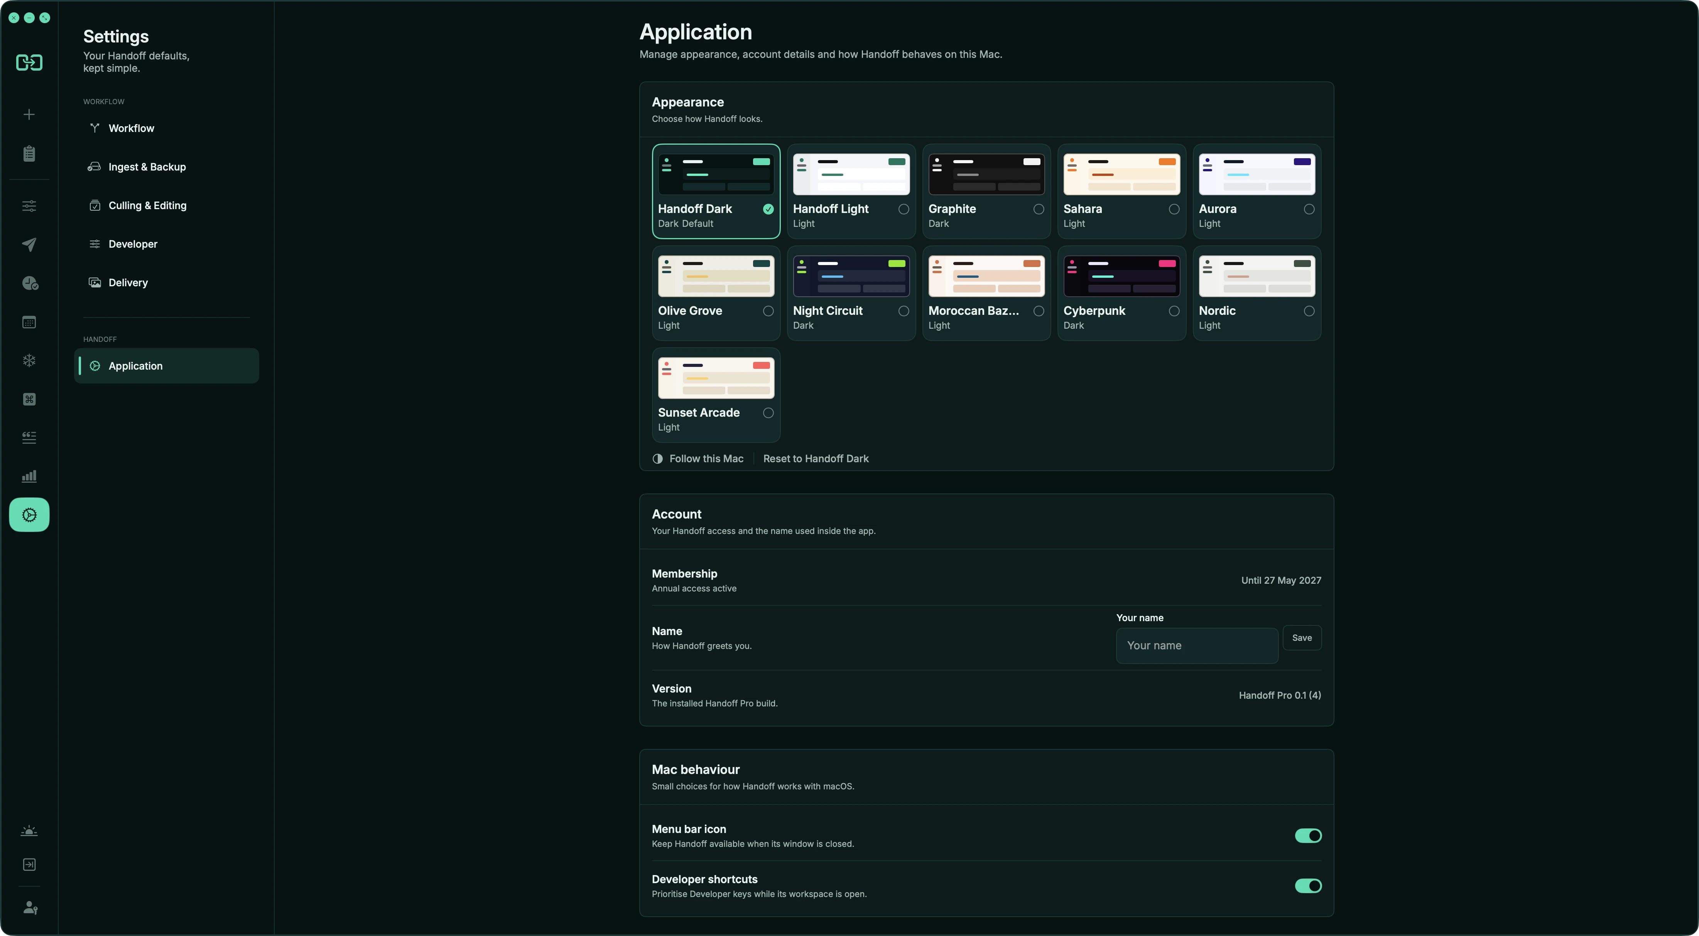Viewport: 1699px width, 936px height.
Task: Click the 'HANDOFF' sidebar group label
Action: pos(100,339)
